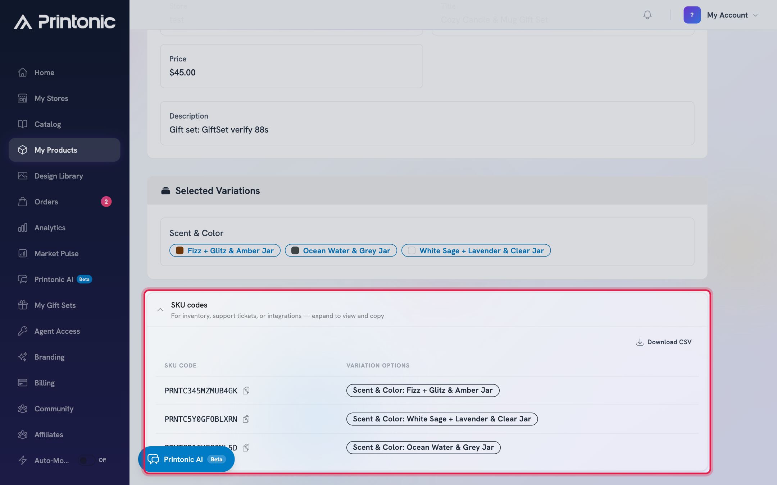Click the Auto-Mode lightning icon

(23, 460)
